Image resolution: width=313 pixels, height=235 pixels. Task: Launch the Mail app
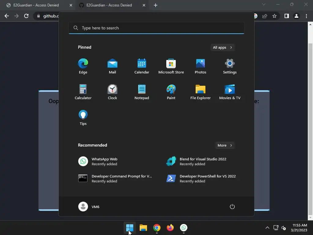pos(112,66)
